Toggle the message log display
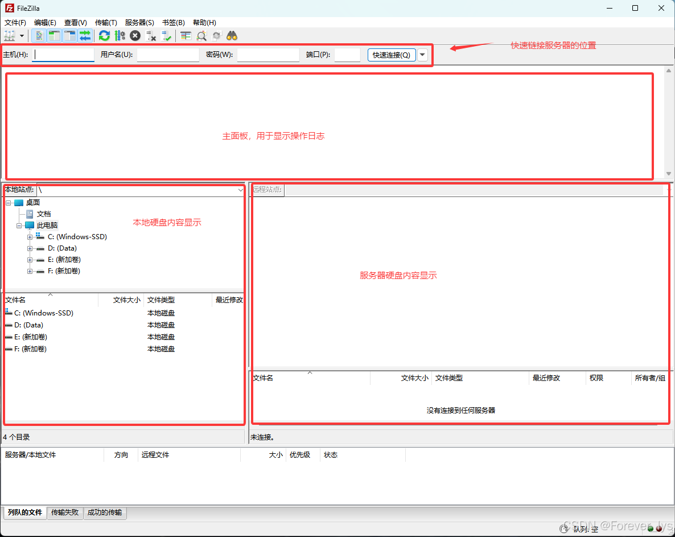This screenshot has width=675, height=537. (39, 36)
